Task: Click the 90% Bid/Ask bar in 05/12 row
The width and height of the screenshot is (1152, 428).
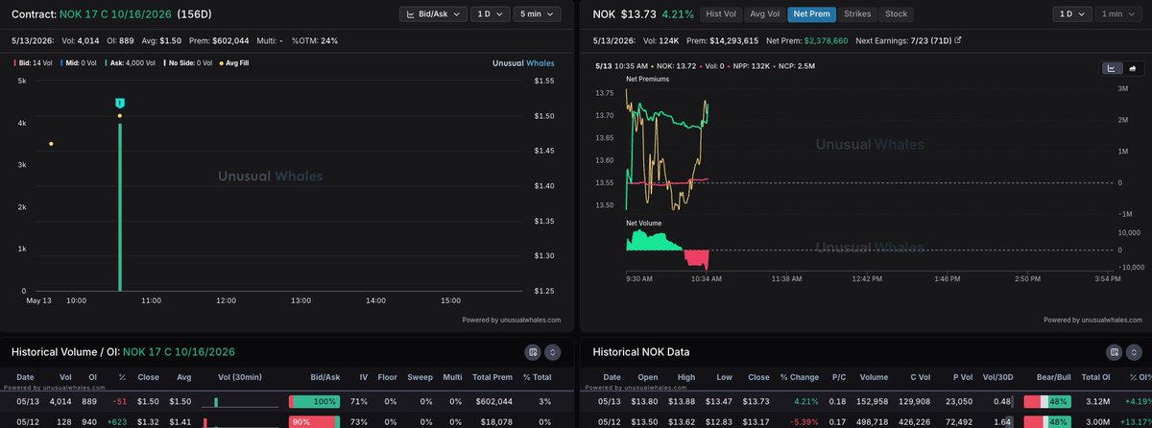Action: pyautogui.click(x=315, y=420)
